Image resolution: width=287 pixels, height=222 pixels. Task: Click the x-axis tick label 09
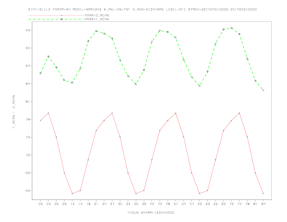pos(64,204)
